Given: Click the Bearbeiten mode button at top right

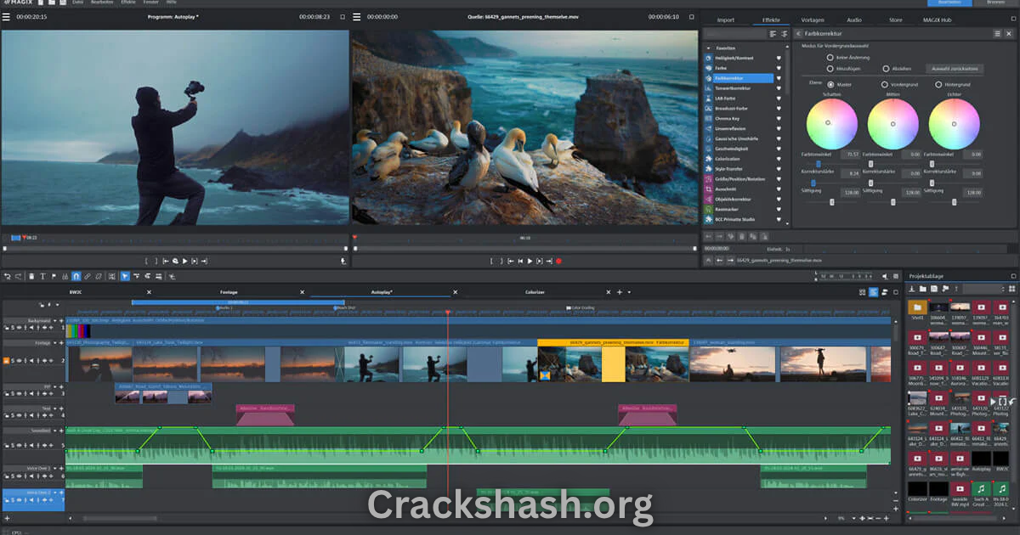Looking at the screenshot, I should click(x=949, y=3).
